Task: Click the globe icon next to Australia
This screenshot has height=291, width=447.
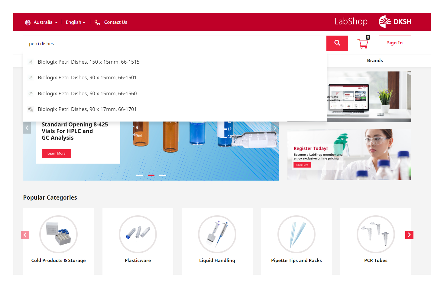Action: pyautogui.click(x=28, y=22)
